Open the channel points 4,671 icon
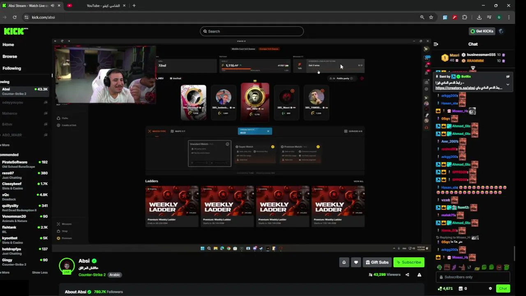 point(445,289)
